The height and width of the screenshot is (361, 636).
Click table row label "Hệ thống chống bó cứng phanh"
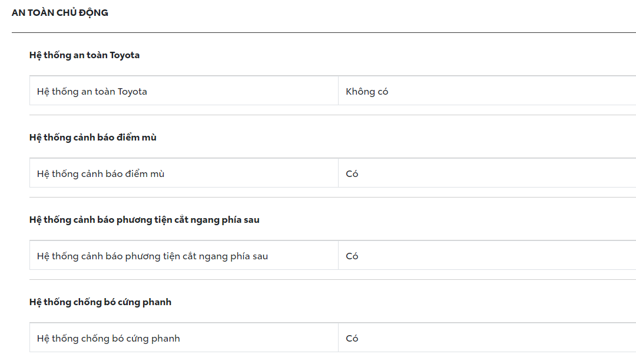[x=108, y=339]
